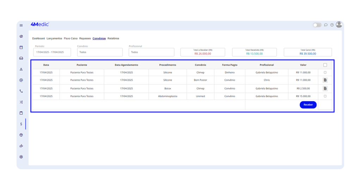The width and height of the screenshot is (361, 190).
Task: Open the user avatar profile
Action: (x=339, y=24)
